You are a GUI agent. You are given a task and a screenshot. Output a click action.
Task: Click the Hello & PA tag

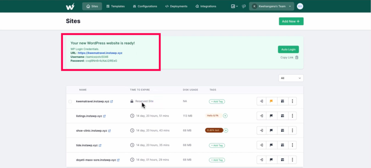point(213,116)
